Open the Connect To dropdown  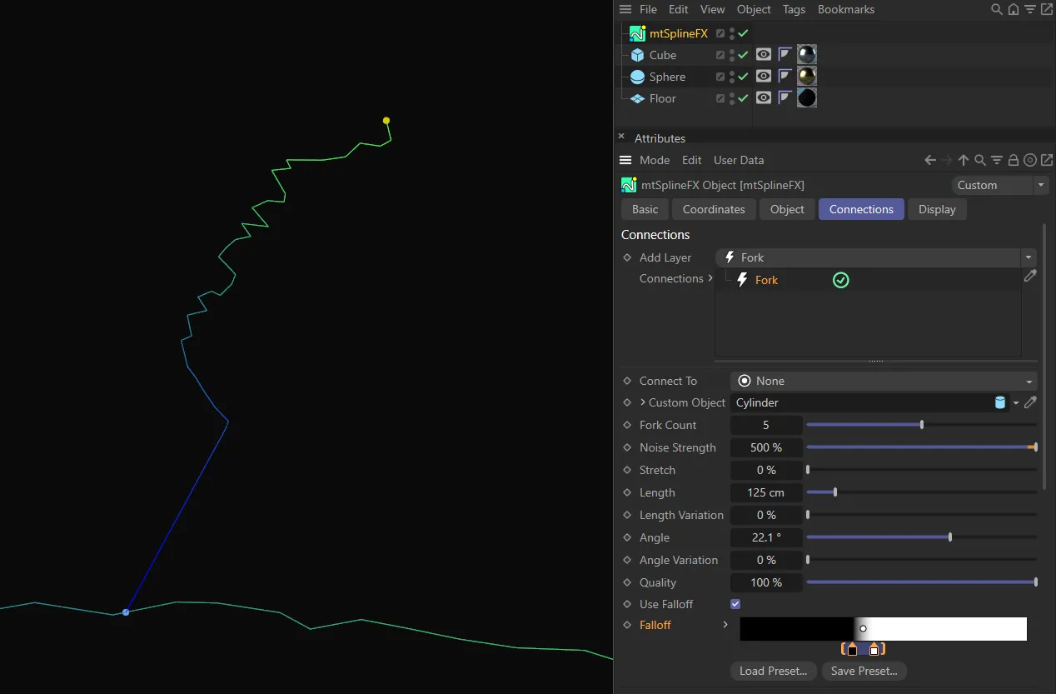[883, 381]
